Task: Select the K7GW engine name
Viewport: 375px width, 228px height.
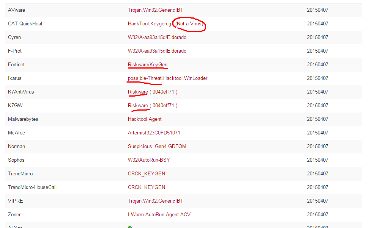Action: click(x=15, y=105)
